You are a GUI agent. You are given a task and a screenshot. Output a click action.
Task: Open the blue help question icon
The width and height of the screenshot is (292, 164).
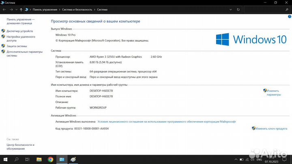[290, 17]
